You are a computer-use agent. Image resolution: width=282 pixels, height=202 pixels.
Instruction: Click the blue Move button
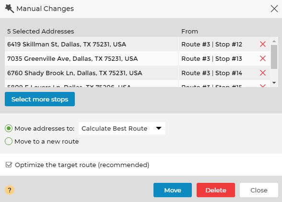[173, 190]
